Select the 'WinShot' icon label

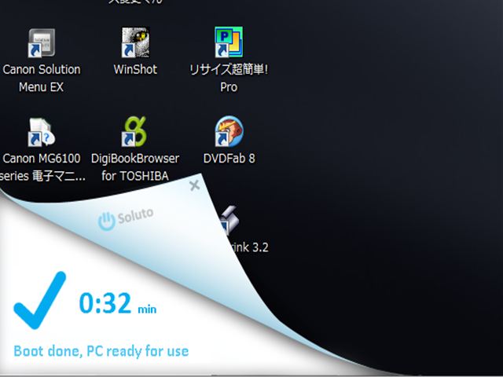point(135,69)
